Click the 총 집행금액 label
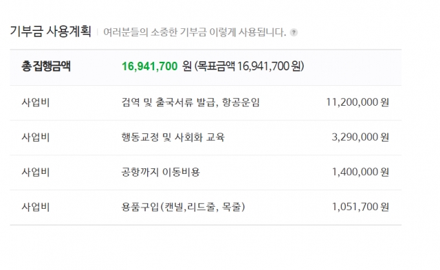This screenshot has height=270, width=440. coord(46,67)
